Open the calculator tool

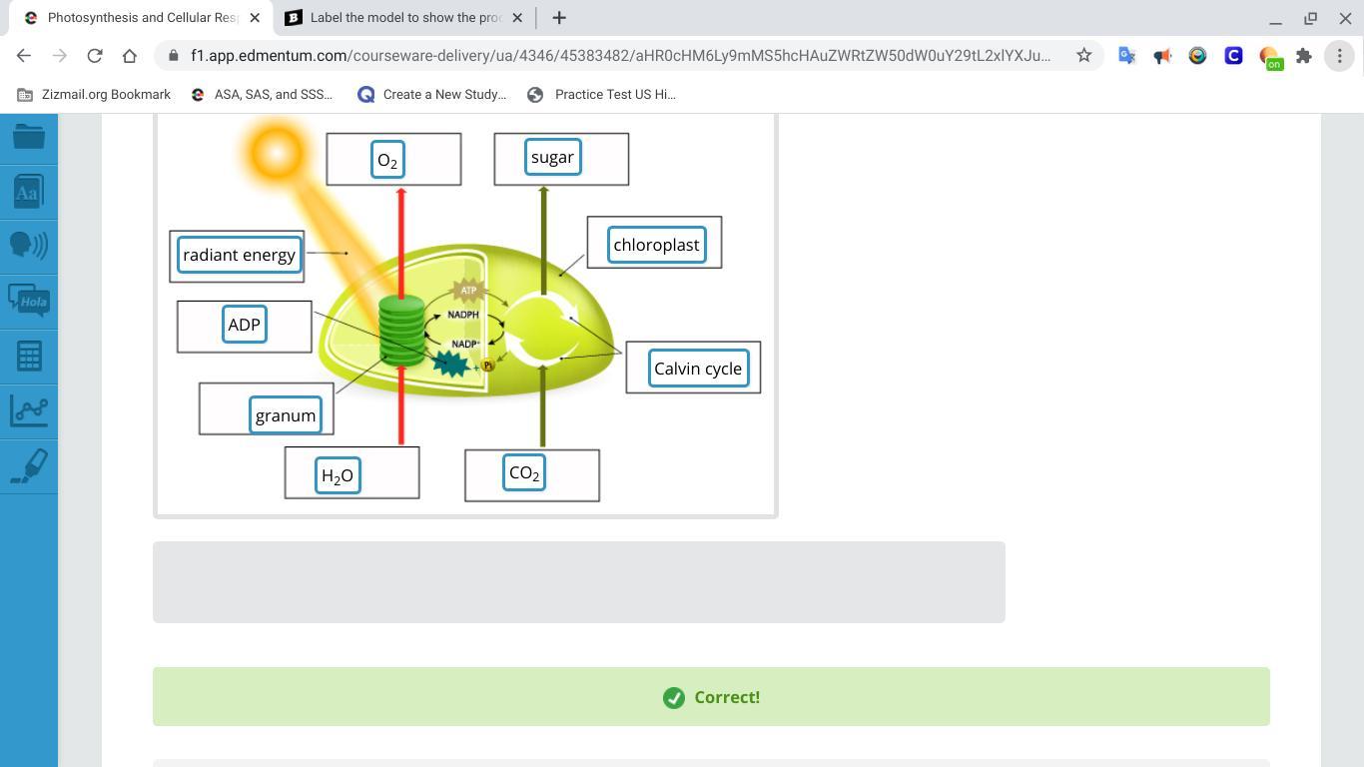tap(29, 356)
